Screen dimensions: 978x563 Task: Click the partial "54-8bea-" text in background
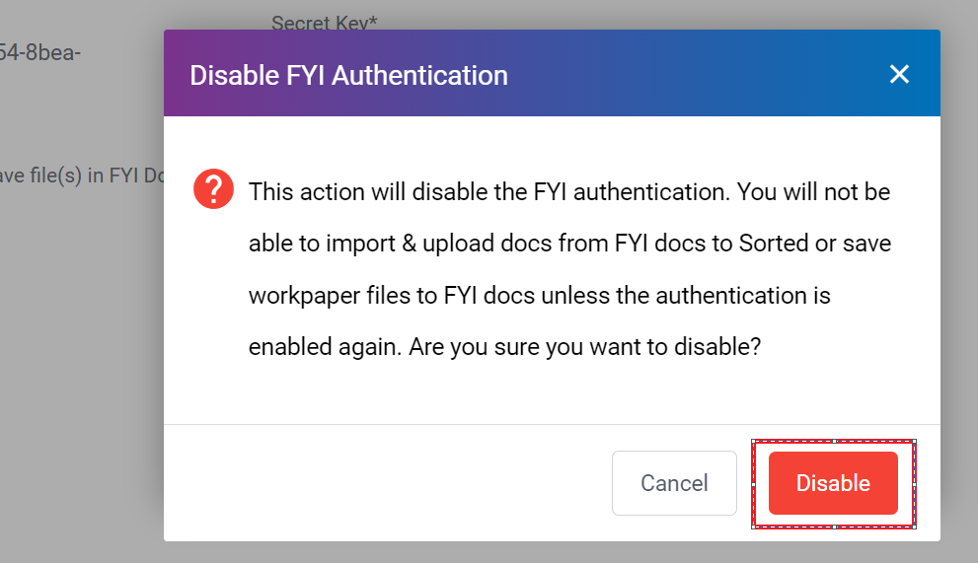(39, 53)
